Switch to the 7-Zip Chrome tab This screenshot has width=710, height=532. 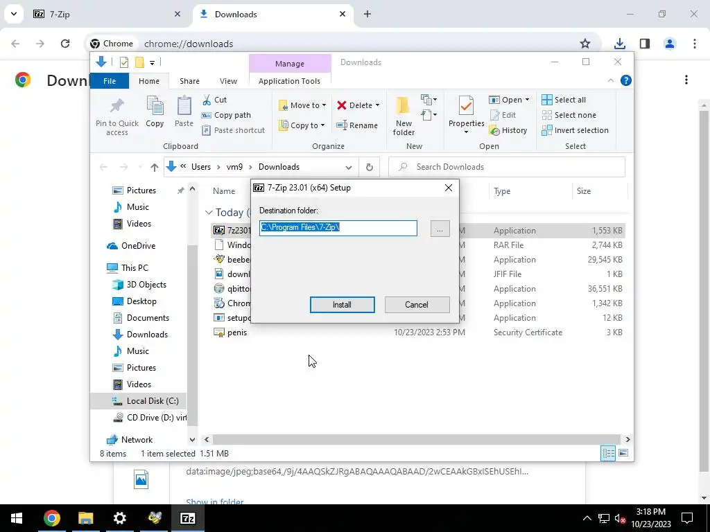click(107, 14)
